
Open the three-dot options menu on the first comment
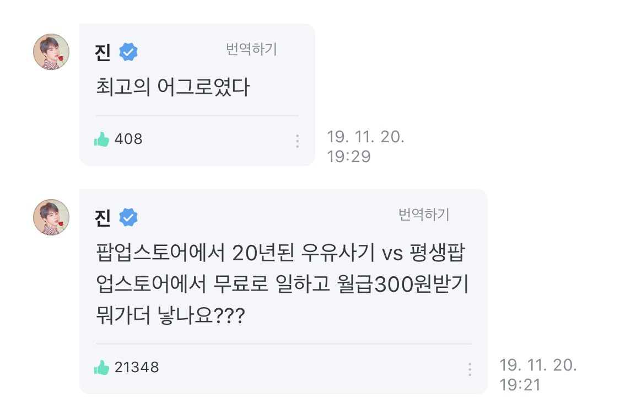pyautogui.click(x=297, y=142)
